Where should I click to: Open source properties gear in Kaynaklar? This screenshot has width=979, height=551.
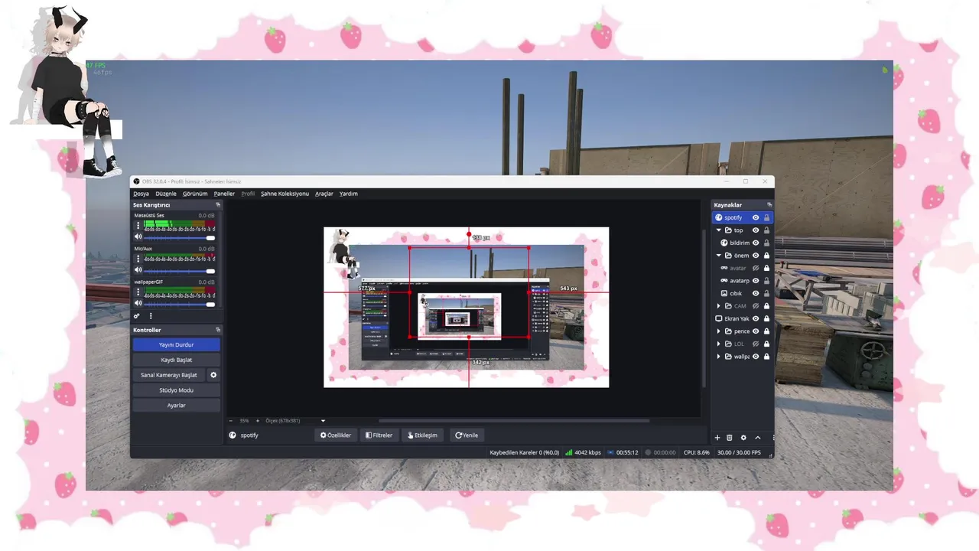click(743, 438)
